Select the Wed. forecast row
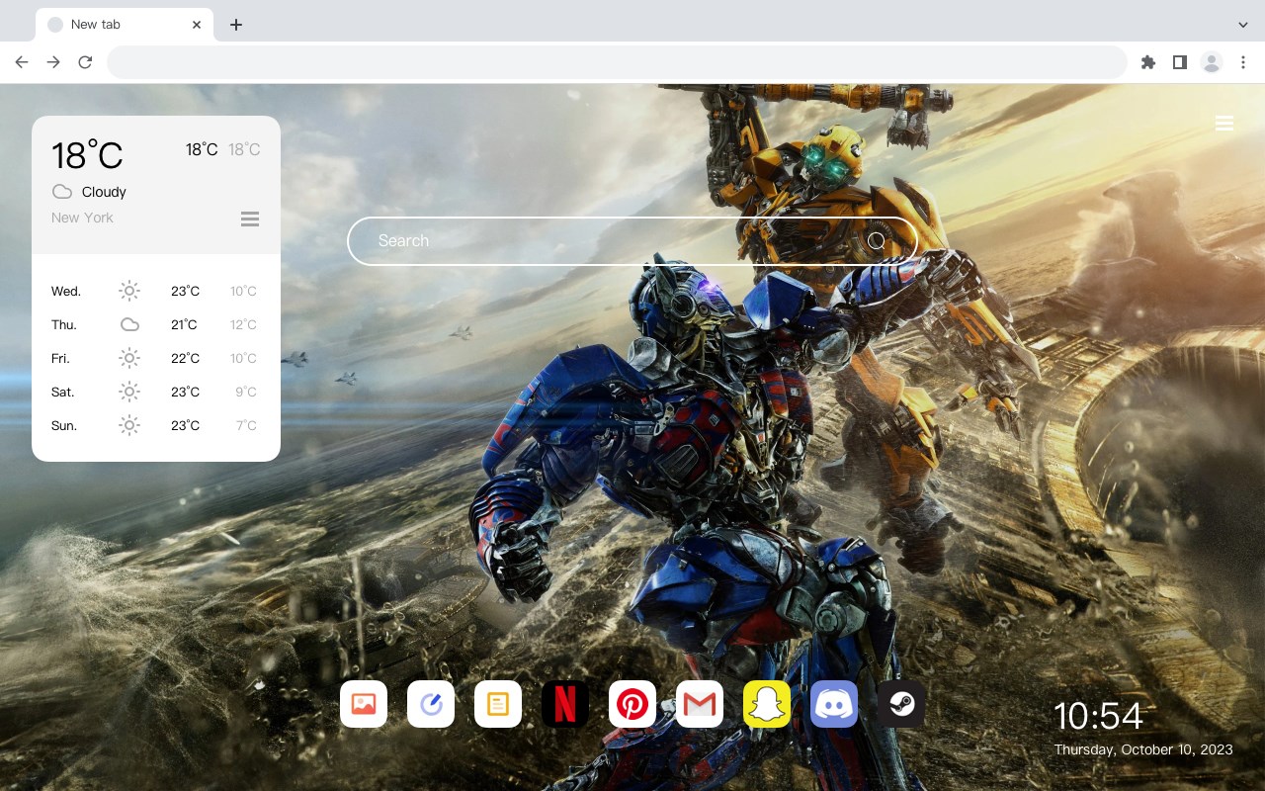 (x=156, y=291)
